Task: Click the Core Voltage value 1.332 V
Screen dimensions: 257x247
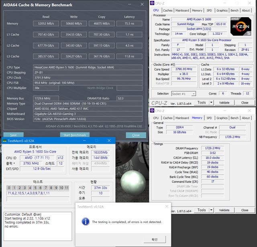Action: 217,34
